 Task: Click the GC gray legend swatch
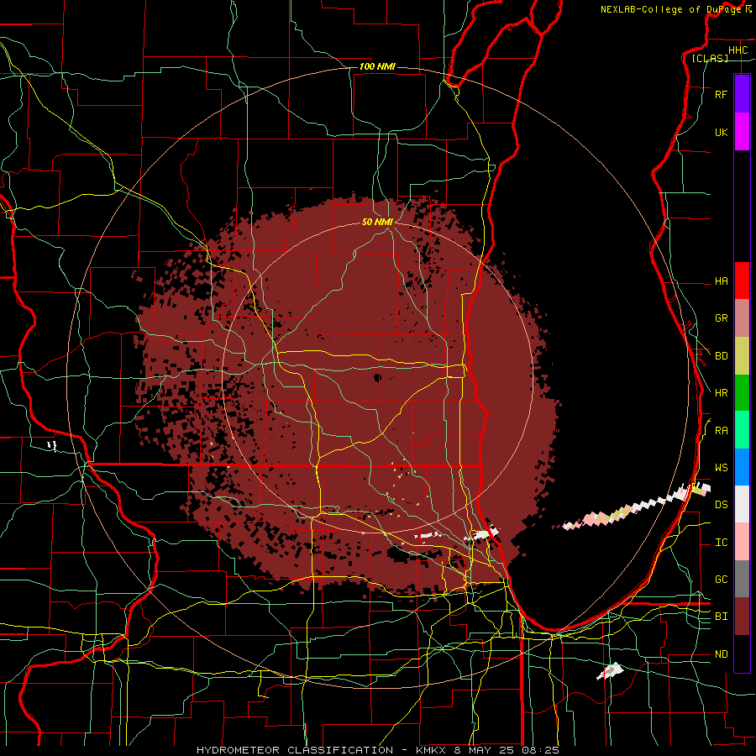[x=742, y=579]
